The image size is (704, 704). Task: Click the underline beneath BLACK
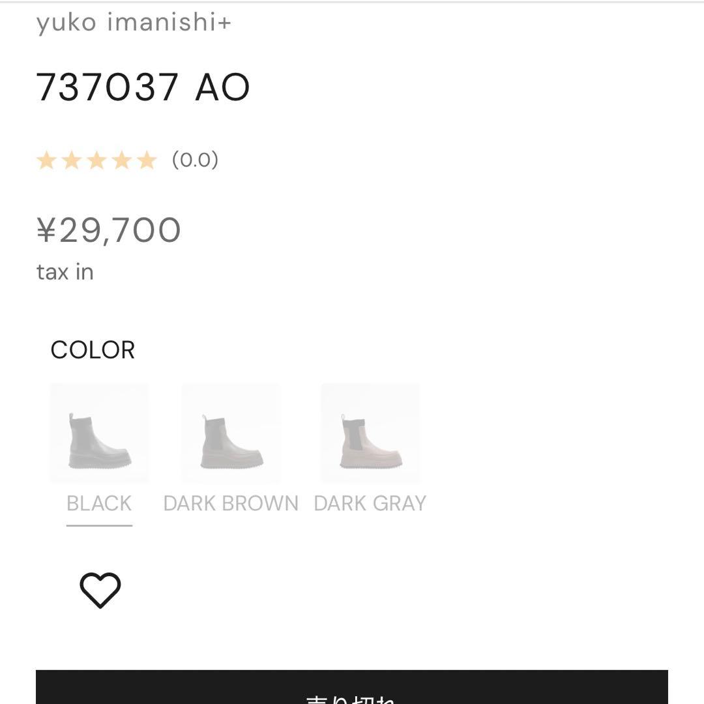tap(99, 525)
